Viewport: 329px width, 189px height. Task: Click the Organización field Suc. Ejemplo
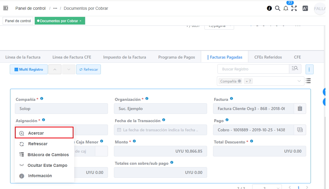160,109
